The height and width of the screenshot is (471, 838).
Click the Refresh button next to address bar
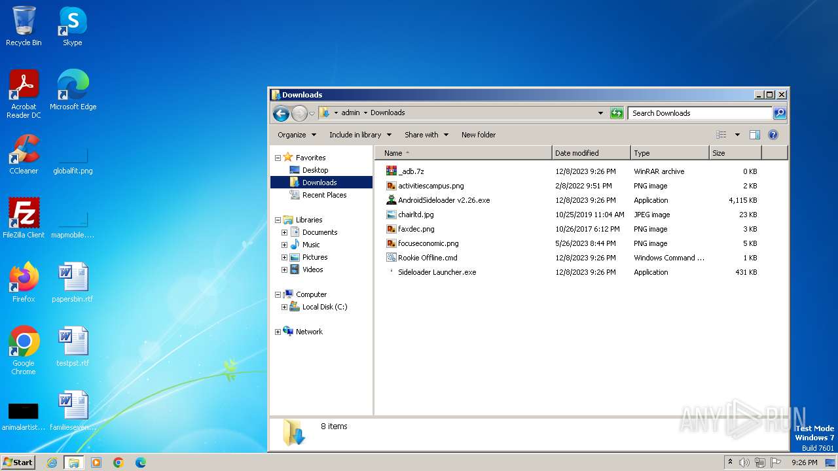pos(617,113)
